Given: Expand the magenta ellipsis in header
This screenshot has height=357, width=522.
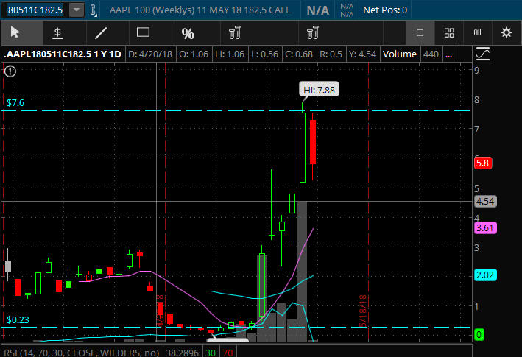Looking at the screenshot, I should 449,54.
